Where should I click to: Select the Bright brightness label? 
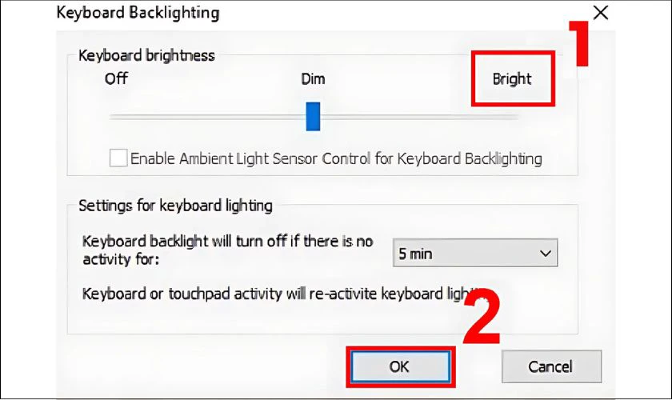click(x=512, y=79)
